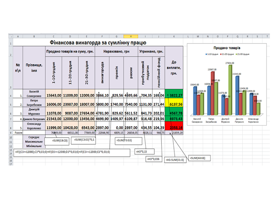Click the blue '1-10 грудня' legend entry
271x203 pixels.
tap(212, 54)
